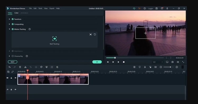
Task: Zoom in timeline with plus icon
Action: pos(177,67)
